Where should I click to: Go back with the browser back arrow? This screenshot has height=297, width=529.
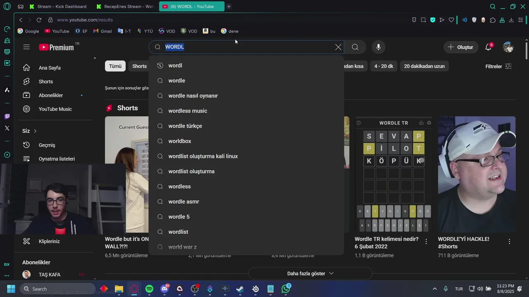[21, 20]
